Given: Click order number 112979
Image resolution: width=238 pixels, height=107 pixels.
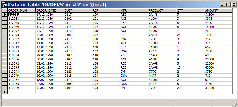Looking at the screenshot, I should pos(22,27).
